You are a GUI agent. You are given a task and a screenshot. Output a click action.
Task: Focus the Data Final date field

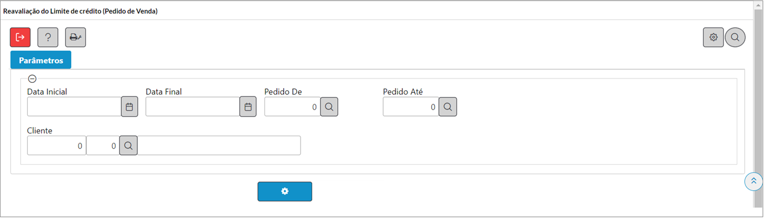click(192, 107)
